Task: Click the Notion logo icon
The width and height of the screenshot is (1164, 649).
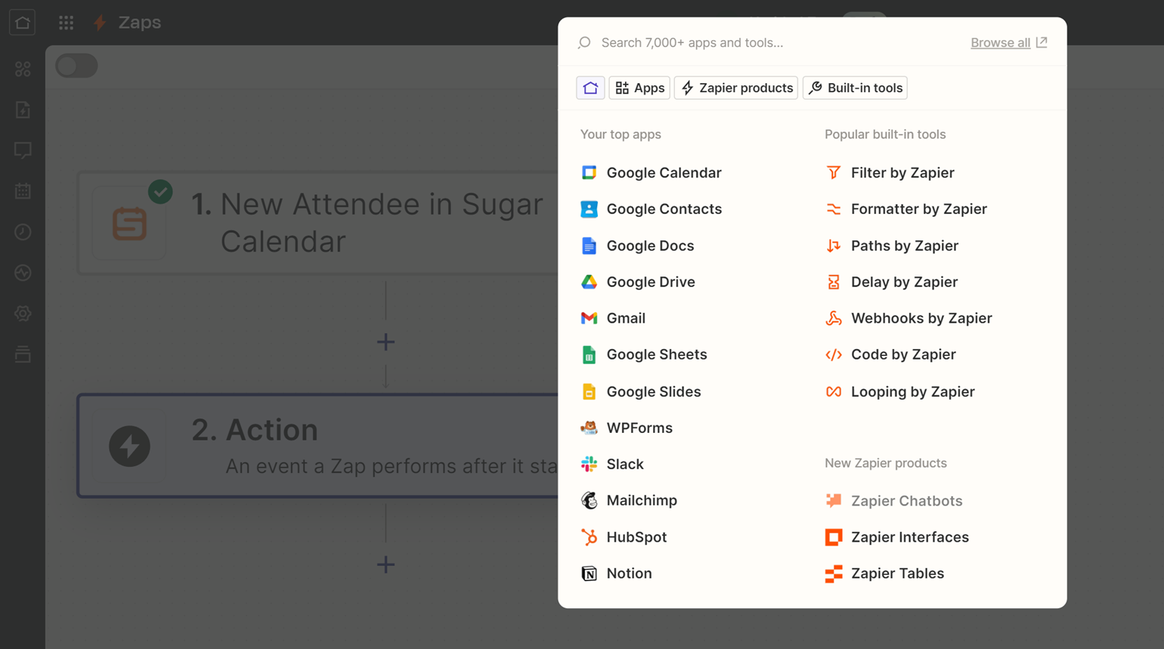Action: coord(589,573)
